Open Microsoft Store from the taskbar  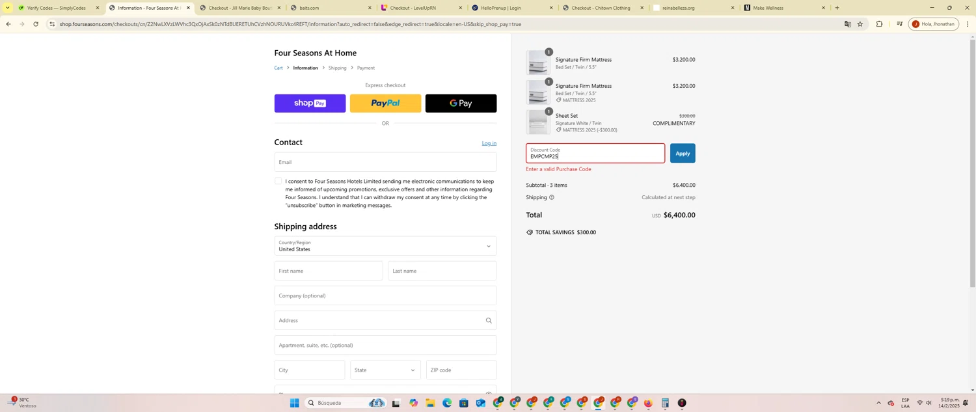point(464,403)
